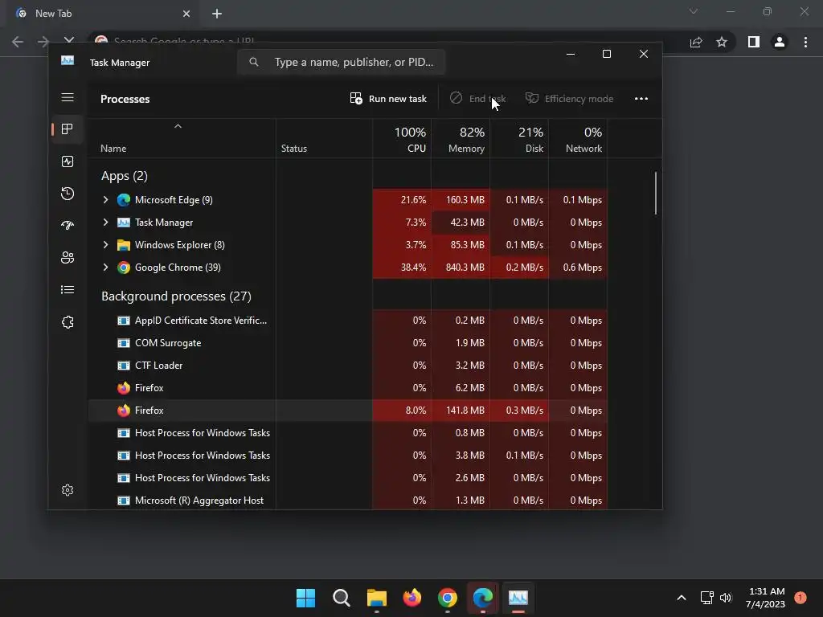Open the Services page in sidebar
This screenshot has width=823, height=617.
[68, 322]
